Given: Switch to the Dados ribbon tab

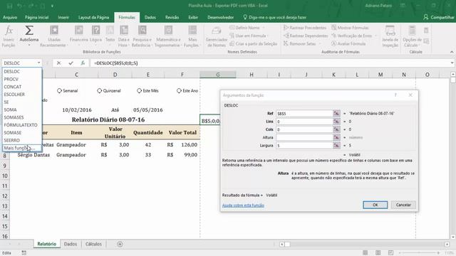Looking at the screenshot, I should click(150, 17).
